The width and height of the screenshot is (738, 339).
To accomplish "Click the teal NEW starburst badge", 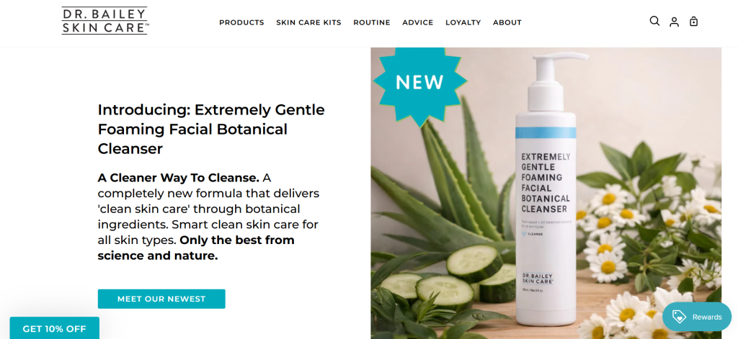I will point(419,82).
